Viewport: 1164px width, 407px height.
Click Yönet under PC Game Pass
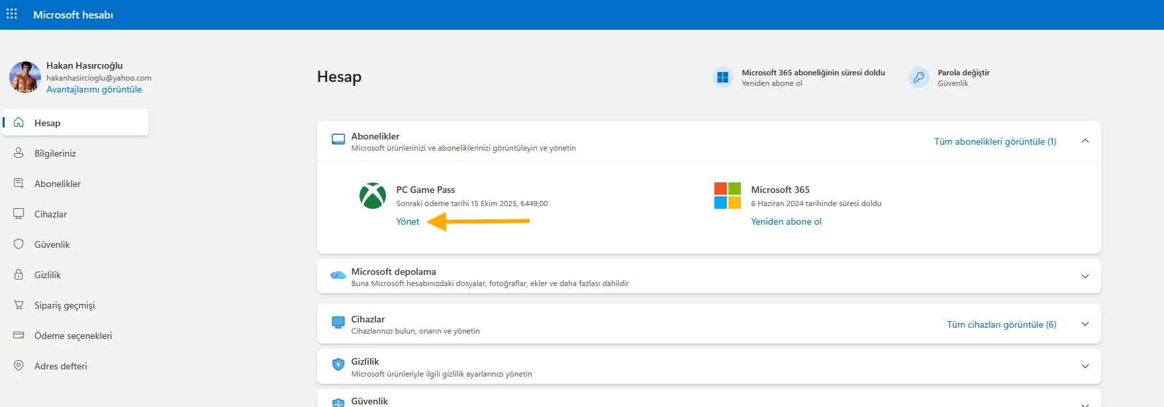click(x=407, y=221)
